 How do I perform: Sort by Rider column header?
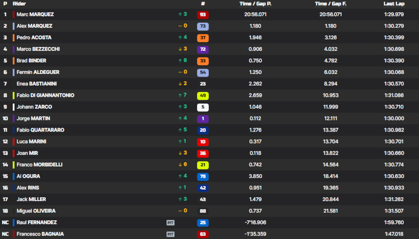pos(19,3)
